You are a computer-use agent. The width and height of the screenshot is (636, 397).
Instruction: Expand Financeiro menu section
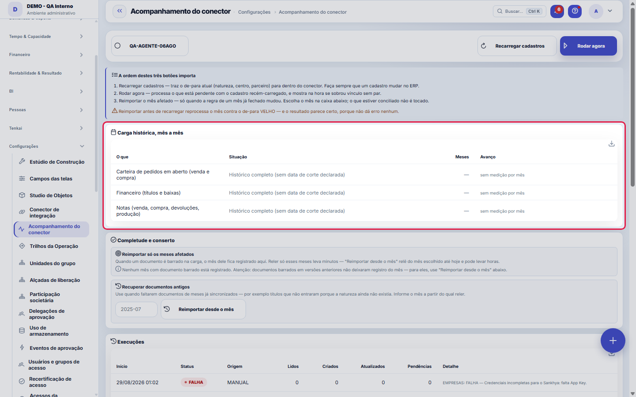click(46, 55)
